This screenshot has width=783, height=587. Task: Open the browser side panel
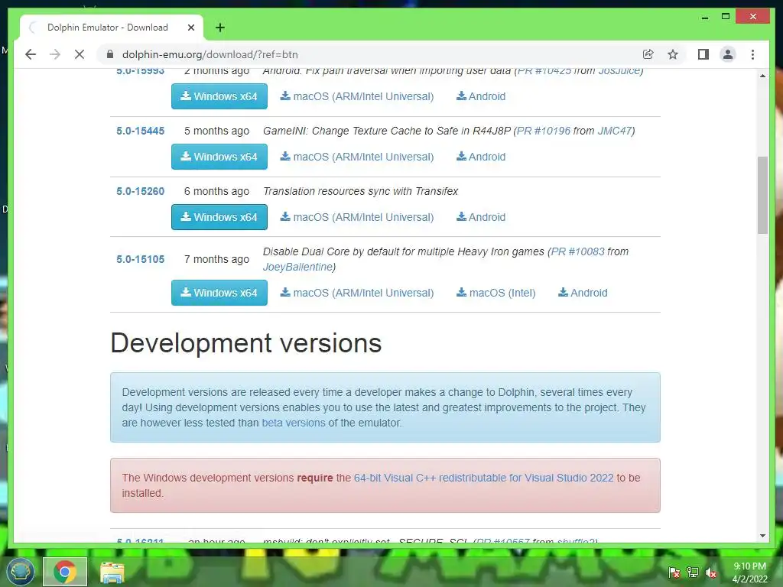coord(703,54)
